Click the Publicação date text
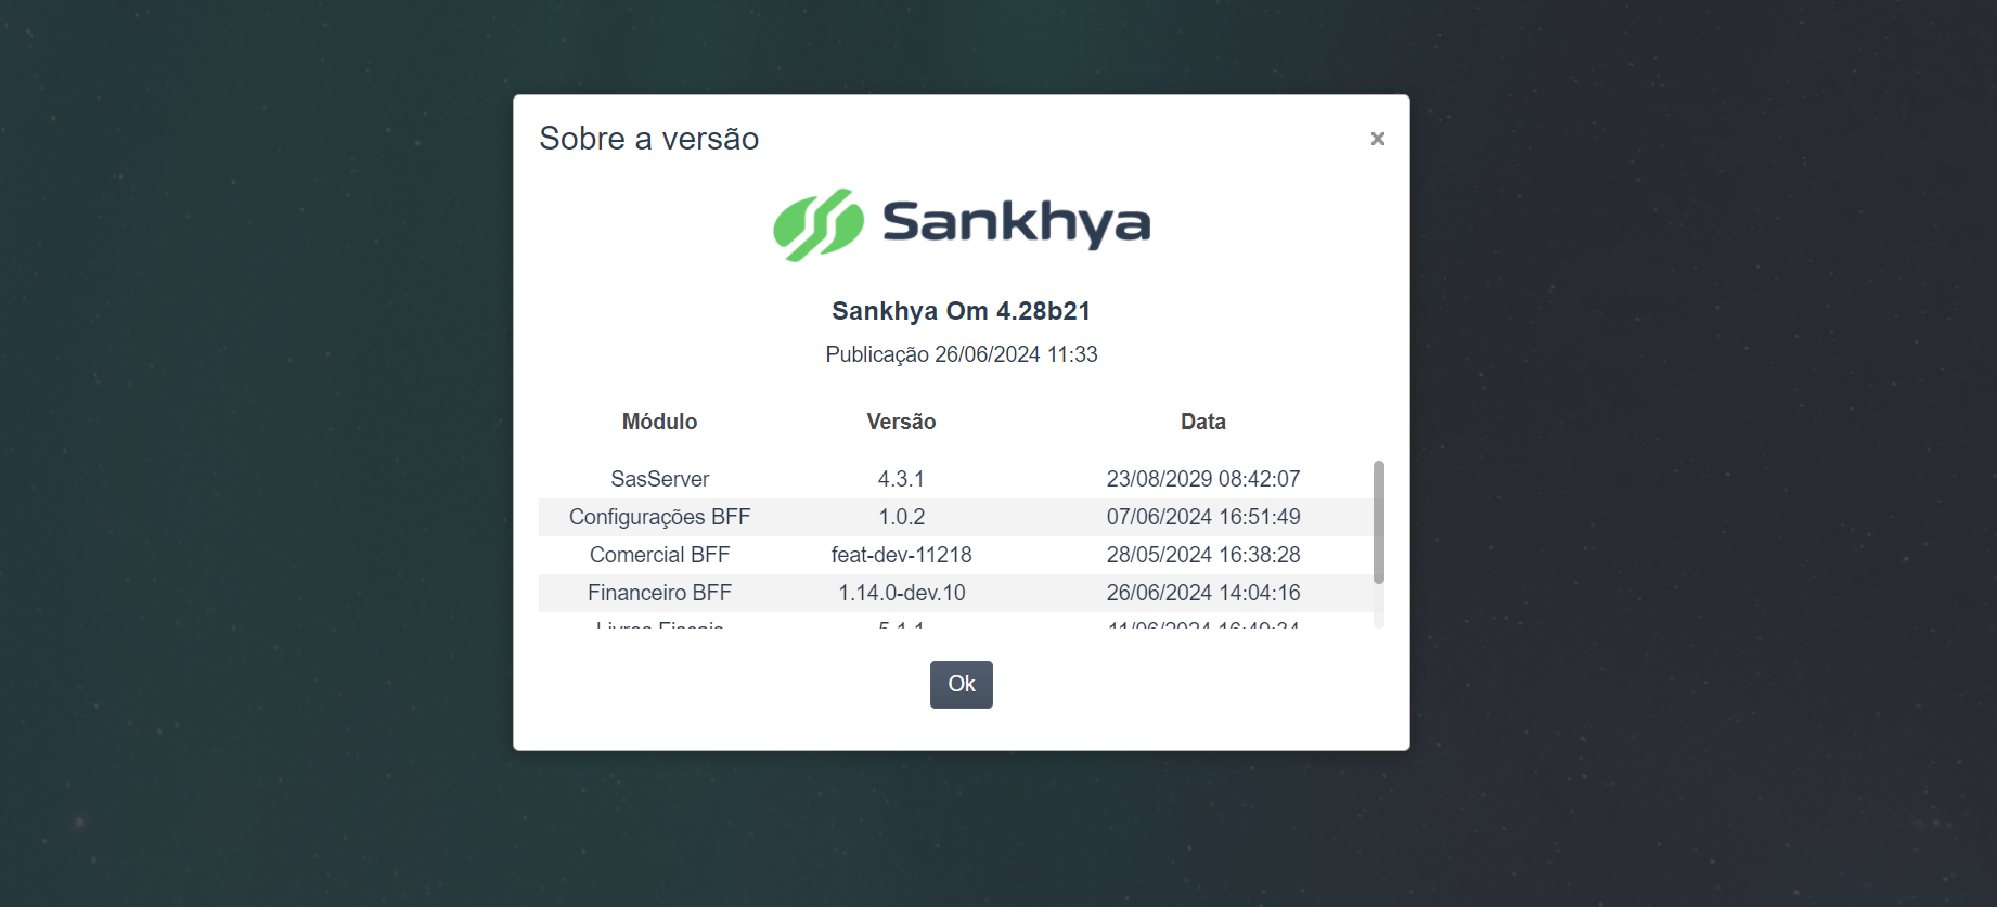This screenshot has height=907, width=1997. 962,354
